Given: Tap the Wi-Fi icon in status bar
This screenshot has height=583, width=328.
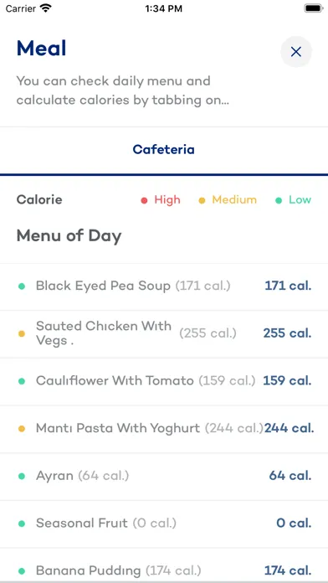Looking at the screenshot, I should click(x=46, y=8).
